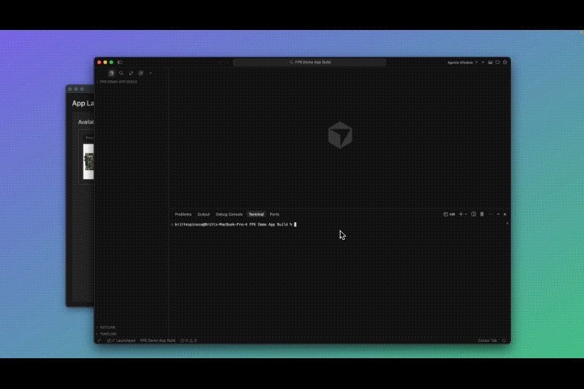
Task: Select the zsh terminal shell label
Action: coord(449,215)
